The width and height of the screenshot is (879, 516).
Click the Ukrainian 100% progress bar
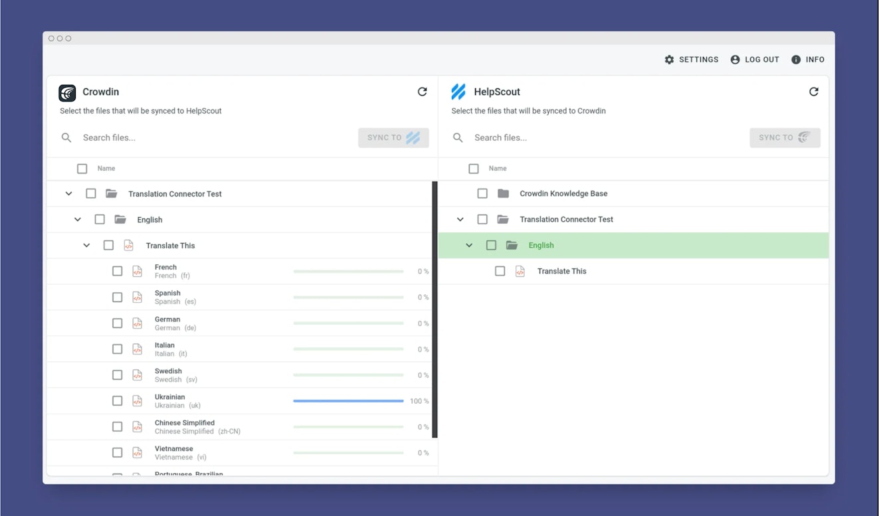(348, 401)
